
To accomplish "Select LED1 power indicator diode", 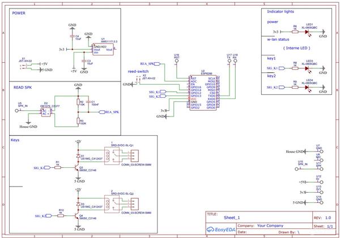I will click(x=307, y=32).
